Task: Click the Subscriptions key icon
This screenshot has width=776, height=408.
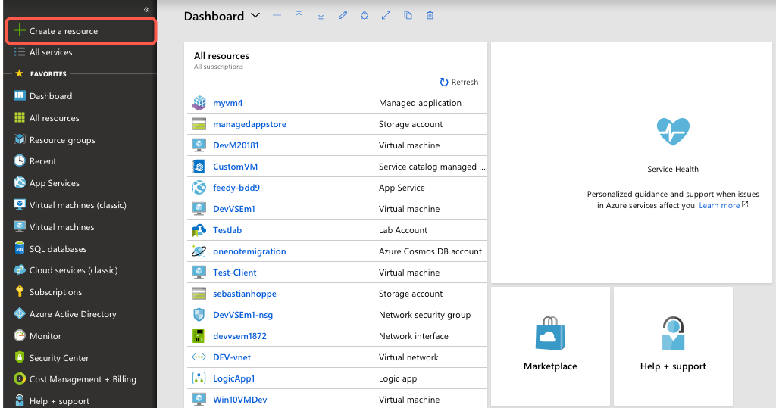Action: point(19,291)
